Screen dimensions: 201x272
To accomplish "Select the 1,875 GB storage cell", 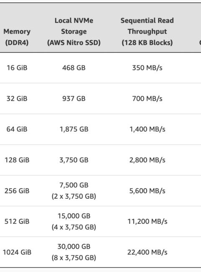I will tap(74, 129).
